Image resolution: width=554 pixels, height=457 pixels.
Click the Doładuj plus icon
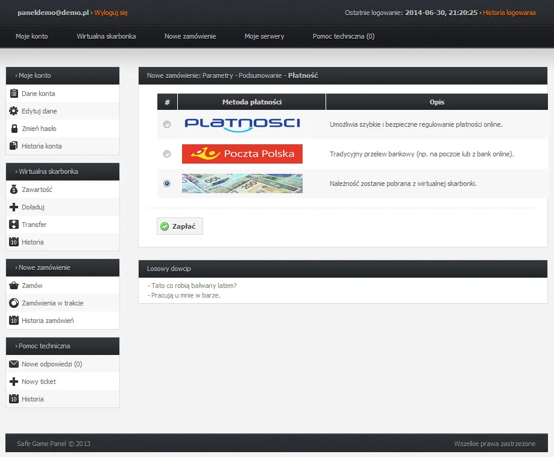click(x=14, y=207)
